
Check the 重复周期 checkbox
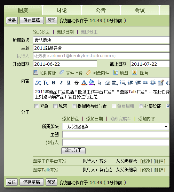tap(114, 106)
